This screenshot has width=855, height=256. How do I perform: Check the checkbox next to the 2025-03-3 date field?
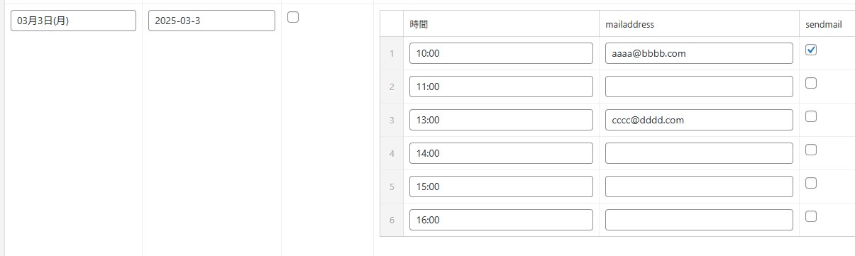293,18
